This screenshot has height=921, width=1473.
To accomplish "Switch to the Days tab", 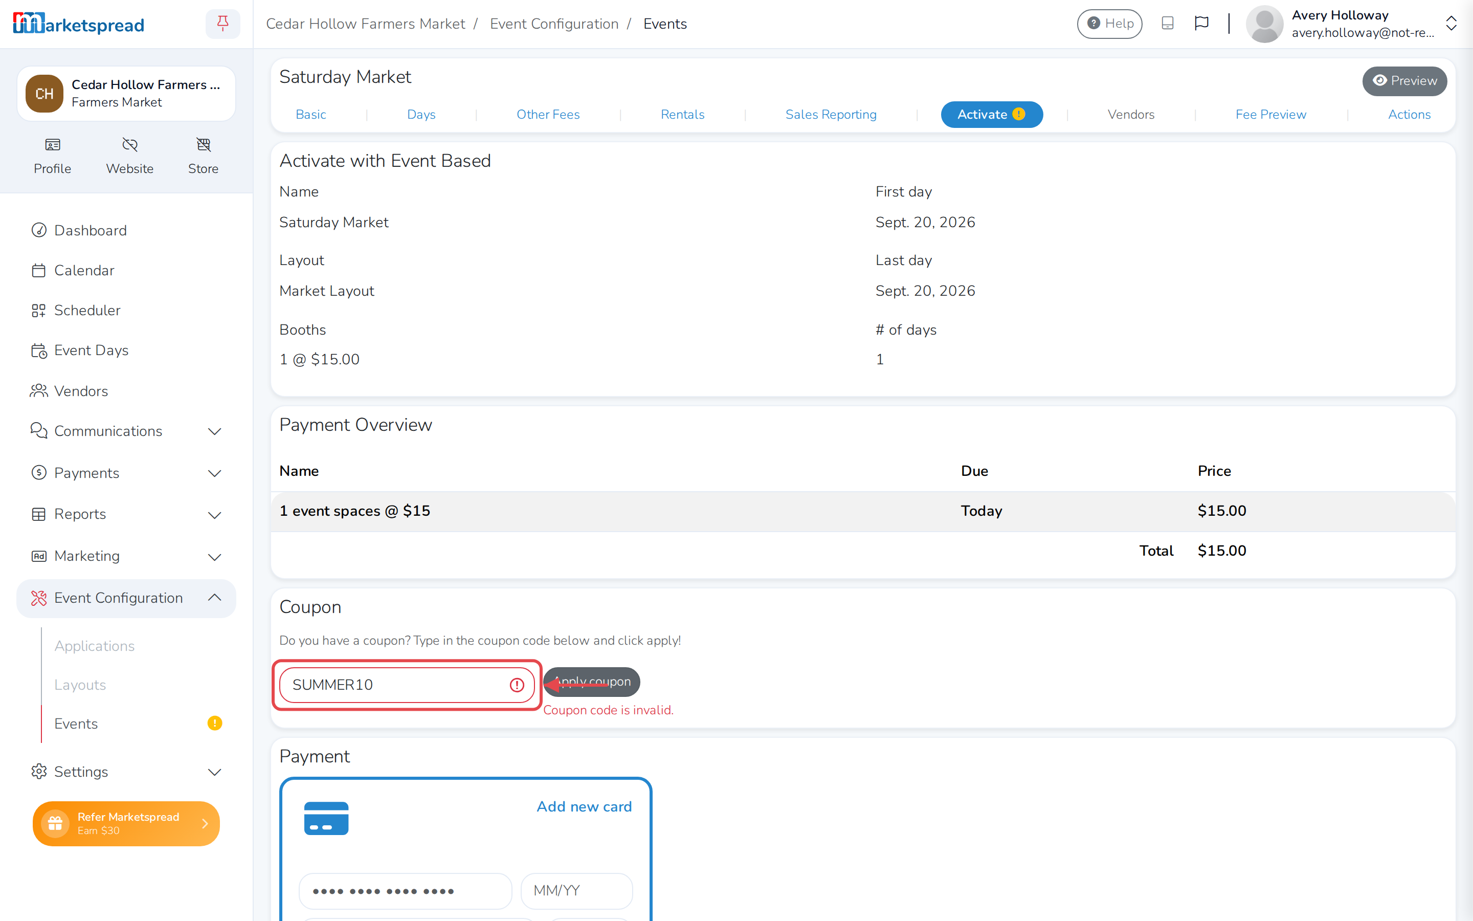I will (421, 115).
